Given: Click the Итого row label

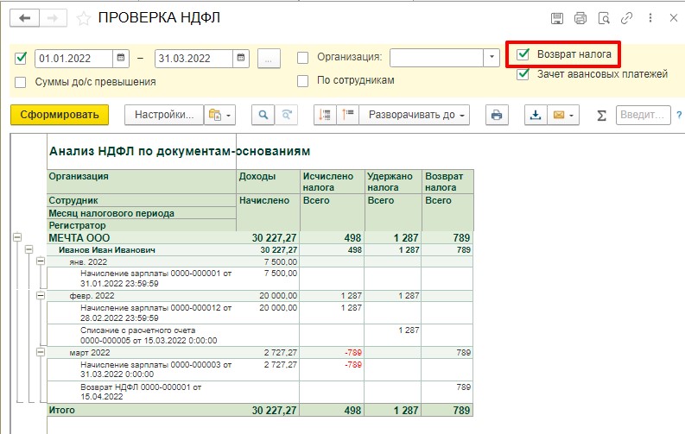Looking at the screenshot, I should click(61, 410).
